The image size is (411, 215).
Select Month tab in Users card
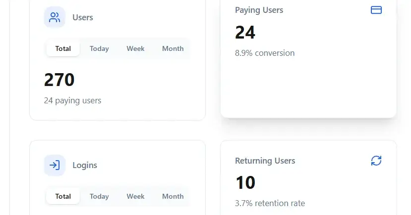click(173, 48)
